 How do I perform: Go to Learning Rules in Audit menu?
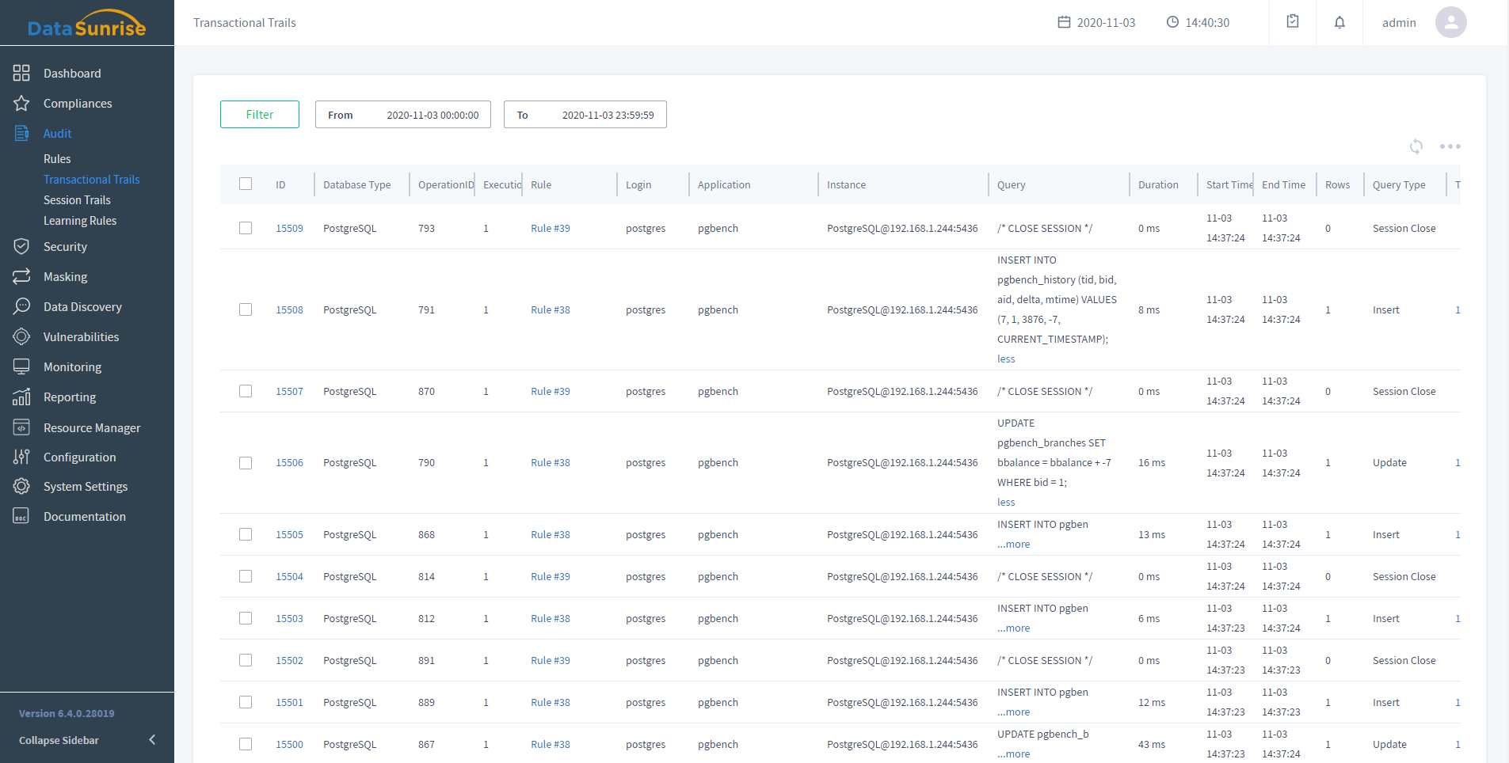[80, 221]
